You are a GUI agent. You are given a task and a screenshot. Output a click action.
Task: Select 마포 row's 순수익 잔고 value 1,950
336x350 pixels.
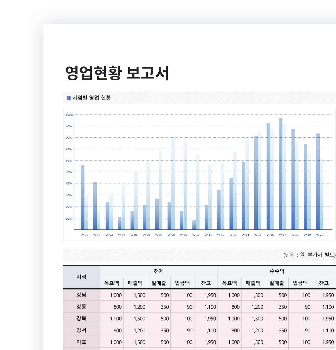click(x=328, y=342)
